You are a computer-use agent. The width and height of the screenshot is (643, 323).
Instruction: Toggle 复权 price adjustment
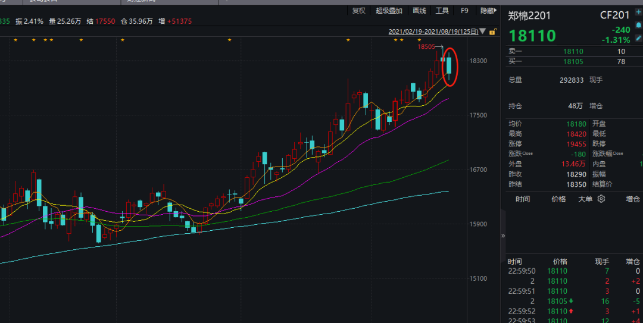359,11
